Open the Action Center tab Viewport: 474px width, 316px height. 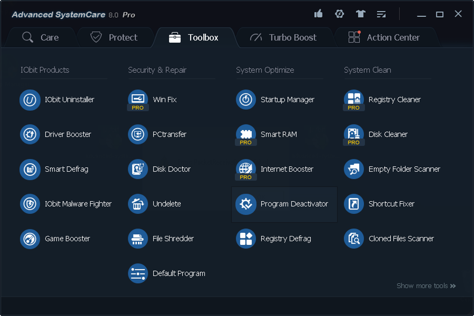(x=384, y=38)
